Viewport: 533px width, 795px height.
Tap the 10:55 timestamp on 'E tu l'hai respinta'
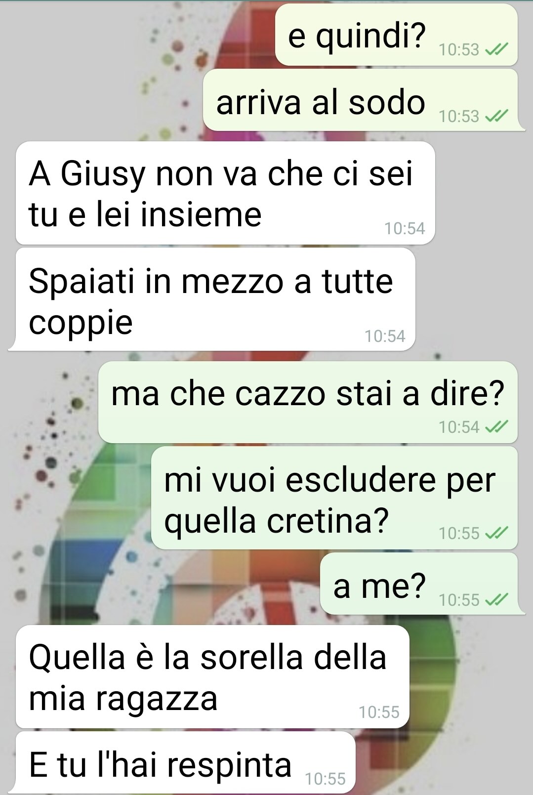tap(325, 779)
